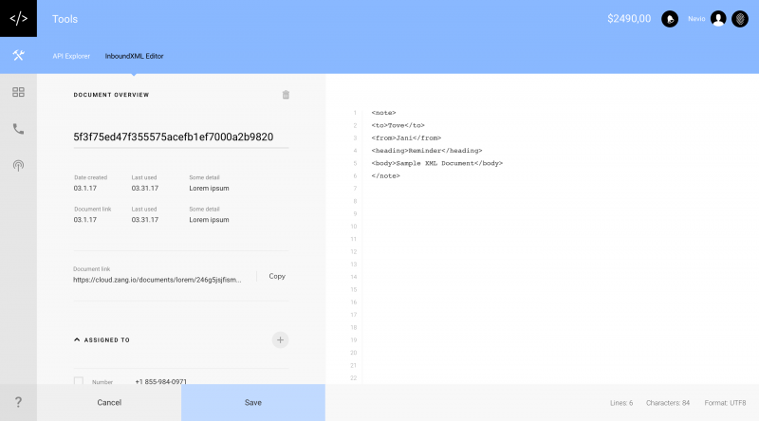Screen dimensions: 759x421
Task: Click the document ID name field
Action: 180,137
